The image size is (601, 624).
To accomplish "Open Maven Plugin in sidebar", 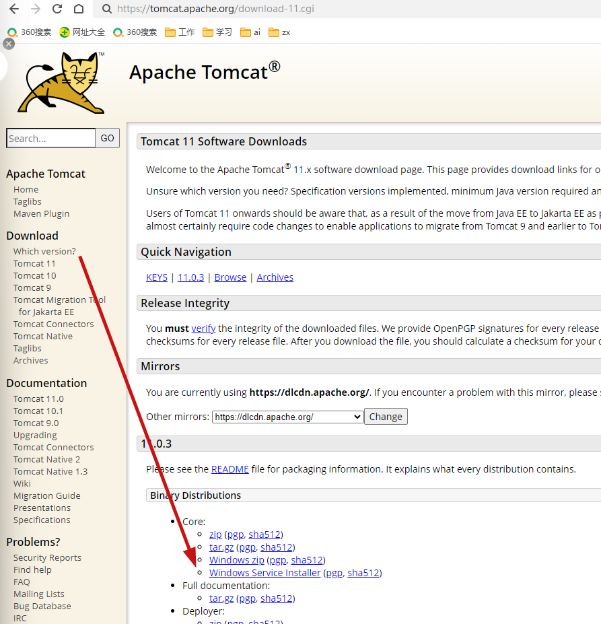I will (42, 213).
